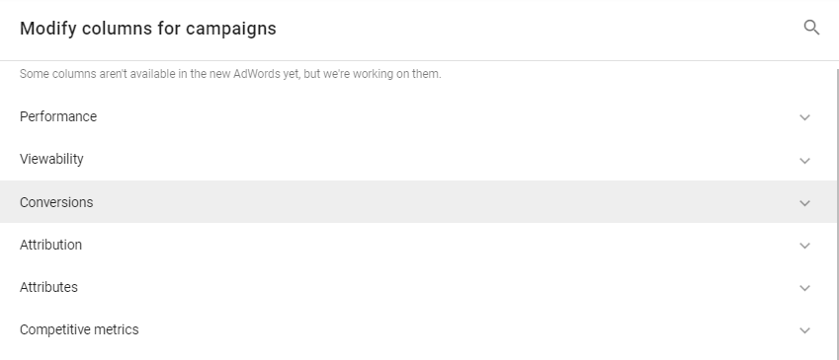Select the Viewability category label
Viewport: 839px width, 360px height.
coord(51,159)
